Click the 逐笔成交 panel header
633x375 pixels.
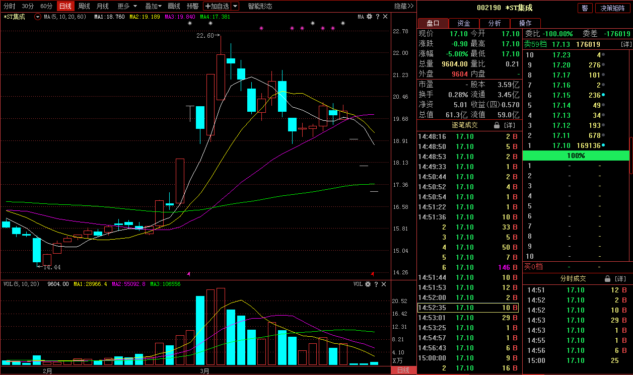click(465, 125)
